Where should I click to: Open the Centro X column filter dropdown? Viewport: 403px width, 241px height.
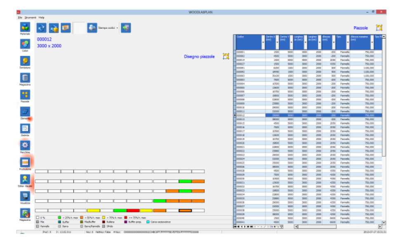(277, 42)
